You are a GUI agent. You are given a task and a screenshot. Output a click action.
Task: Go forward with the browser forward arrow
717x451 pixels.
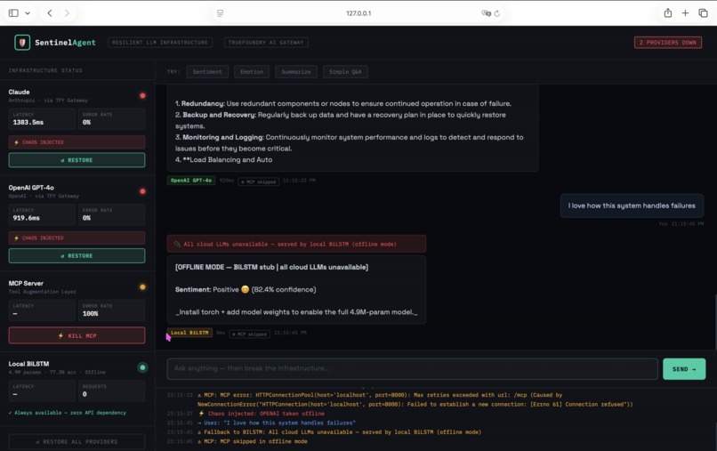[67, 13]
